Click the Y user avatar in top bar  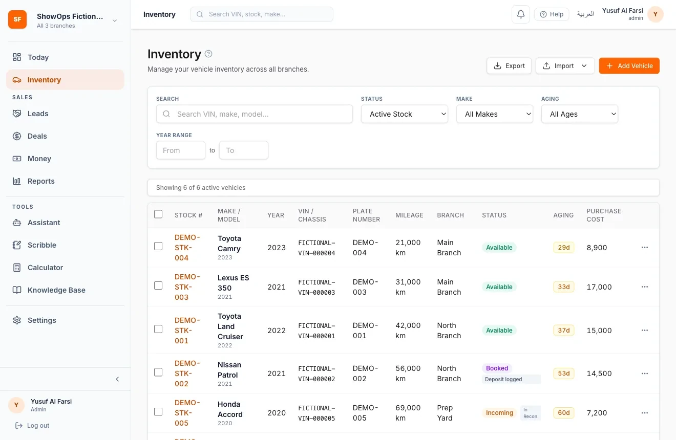[656, 14]
